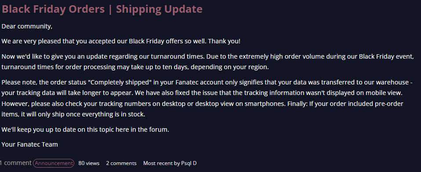421x172 pixels.
Task: Select the 80 views counter
Action: (x=89, y=163)
